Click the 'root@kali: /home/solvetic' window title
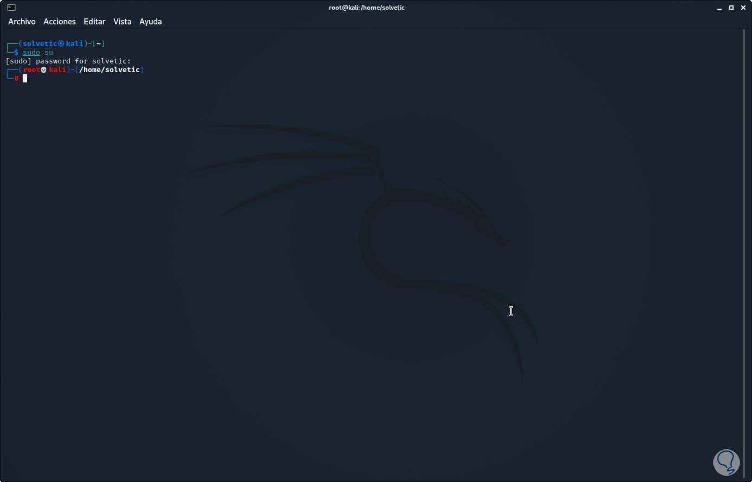The image size is (752, 482). point(367,8)
